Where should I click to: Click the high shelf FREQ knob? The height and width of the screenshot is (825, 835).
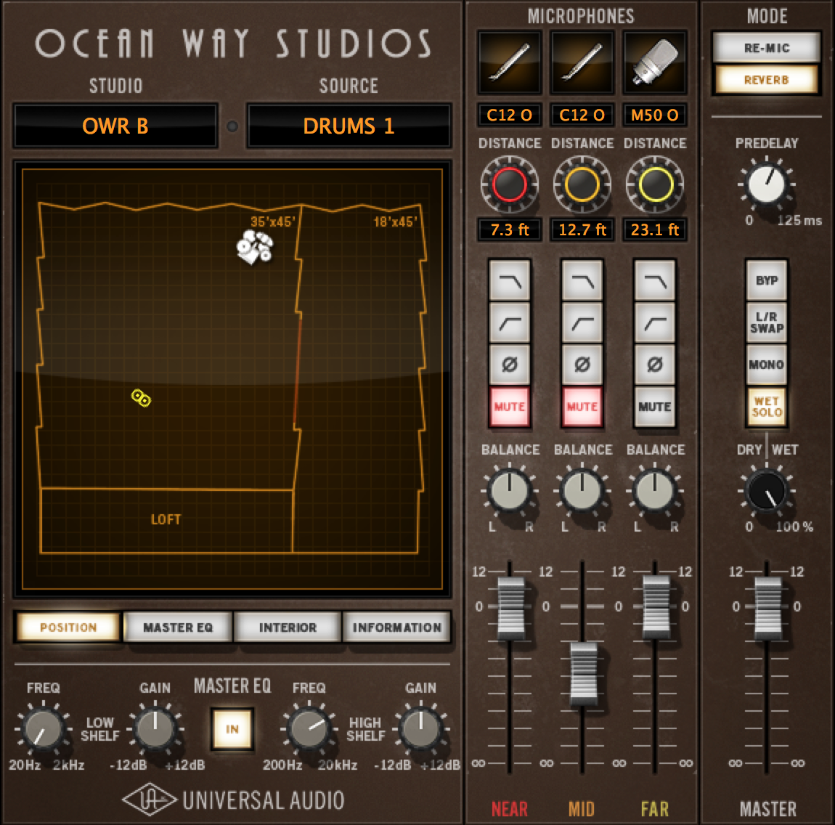tap(309, 728)
